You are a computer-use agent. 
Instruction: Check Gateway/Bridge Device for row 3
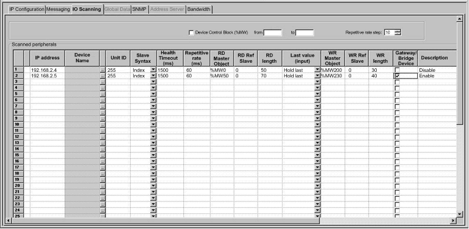[x=397, y=82]
